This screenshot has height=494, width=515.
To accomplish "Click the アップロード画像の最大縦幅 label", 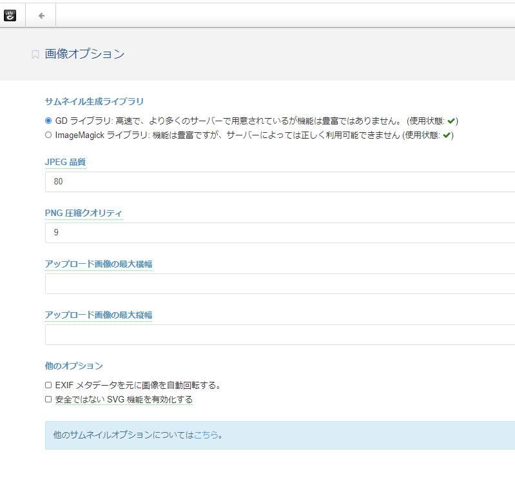I will pyautogui.click(x=99, y=315).
